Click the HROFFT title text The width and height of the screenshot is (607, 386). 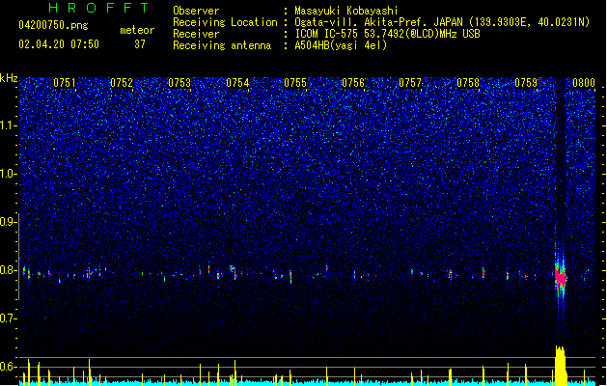[x=98, y=8]
